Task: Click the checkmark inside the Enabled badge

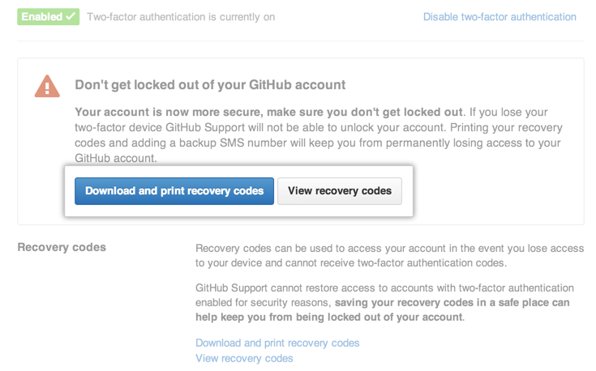Action: tap(70, 16)
